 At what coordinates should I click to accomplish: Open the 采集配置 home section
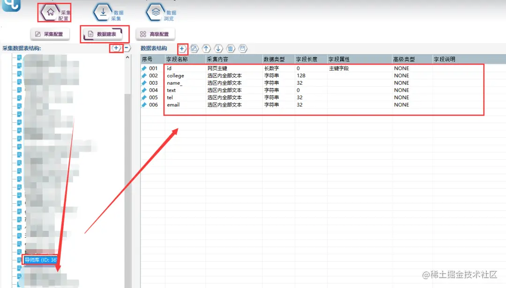click(x=55, y=13)
